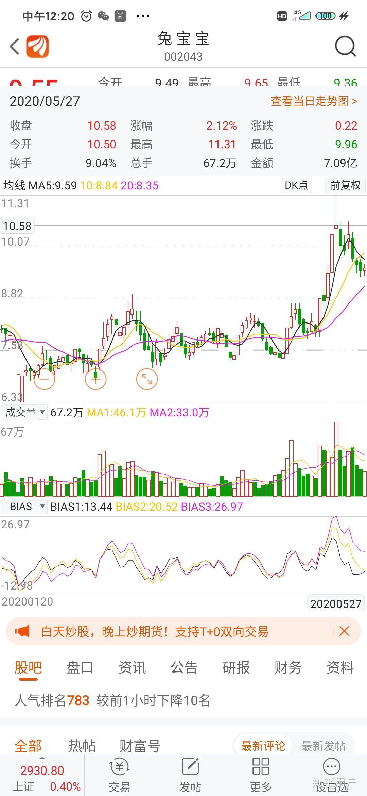367x796 pixels.
Task: Open the BIAS indicator dropdown
Action: [24, 507]
